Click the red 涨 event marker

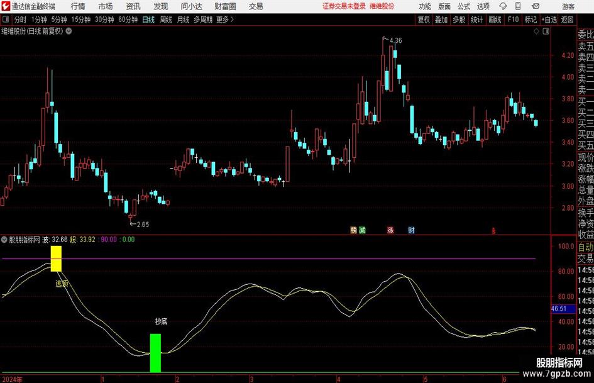pos(390,230)
